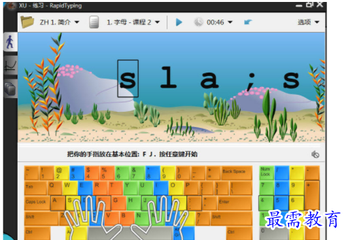Switch to the lesson editor pages tab
Screen dimensions: 346x240
(x=10, y=89)
